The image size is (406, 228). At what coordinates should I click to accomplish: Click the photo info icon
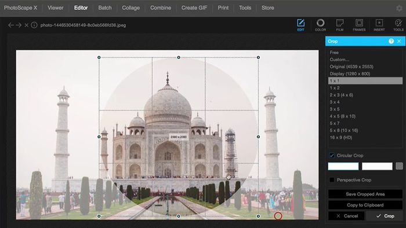[x=34, y=25]
